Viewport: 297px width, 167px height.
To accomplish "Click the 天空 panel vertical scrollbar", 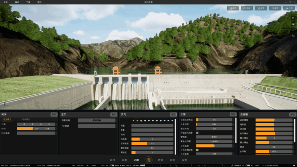I will [236, 131].
